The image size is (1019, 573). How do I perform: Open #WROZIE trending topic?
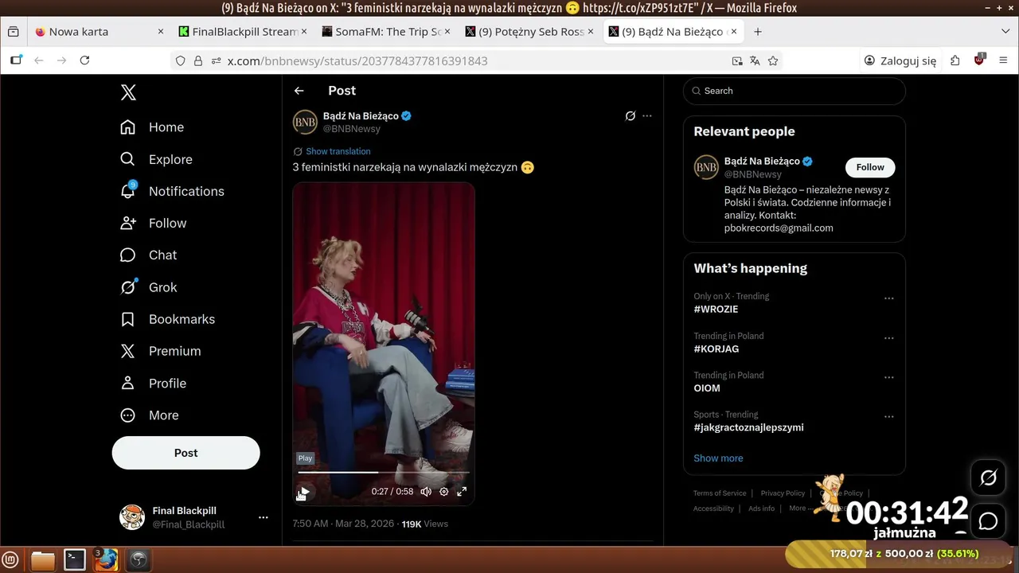716,310
